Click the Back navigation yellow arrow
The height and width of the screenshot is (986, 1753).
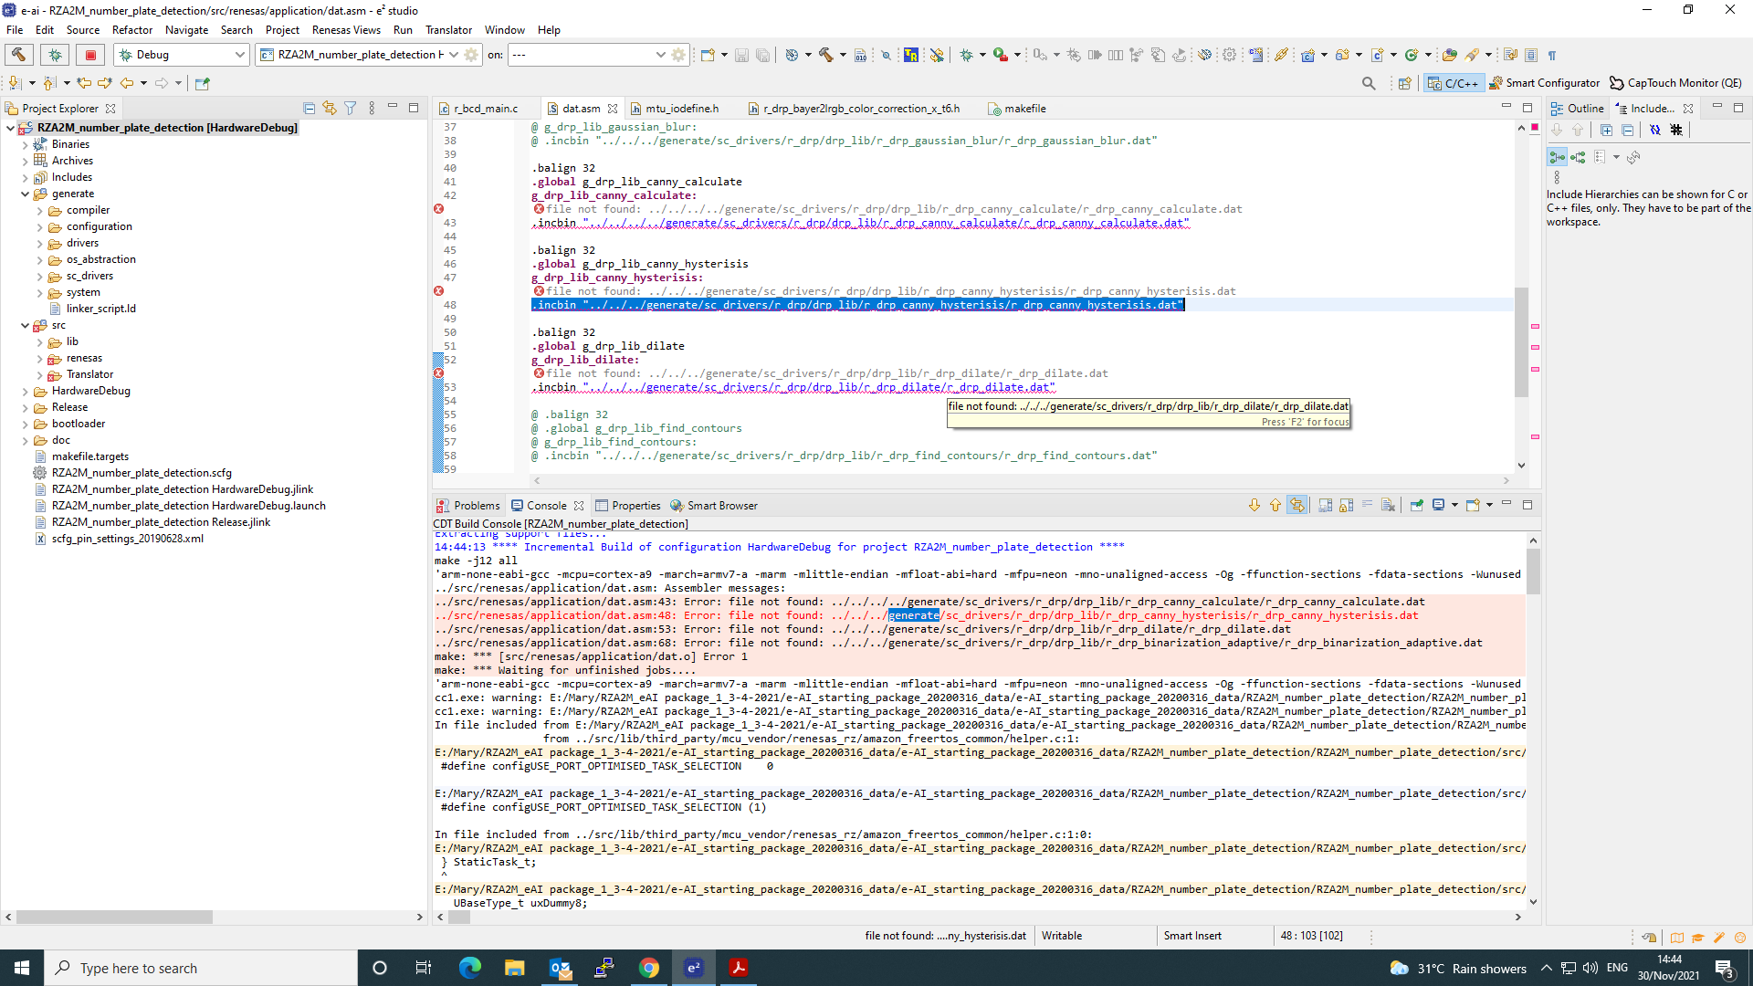coord(126,83)
